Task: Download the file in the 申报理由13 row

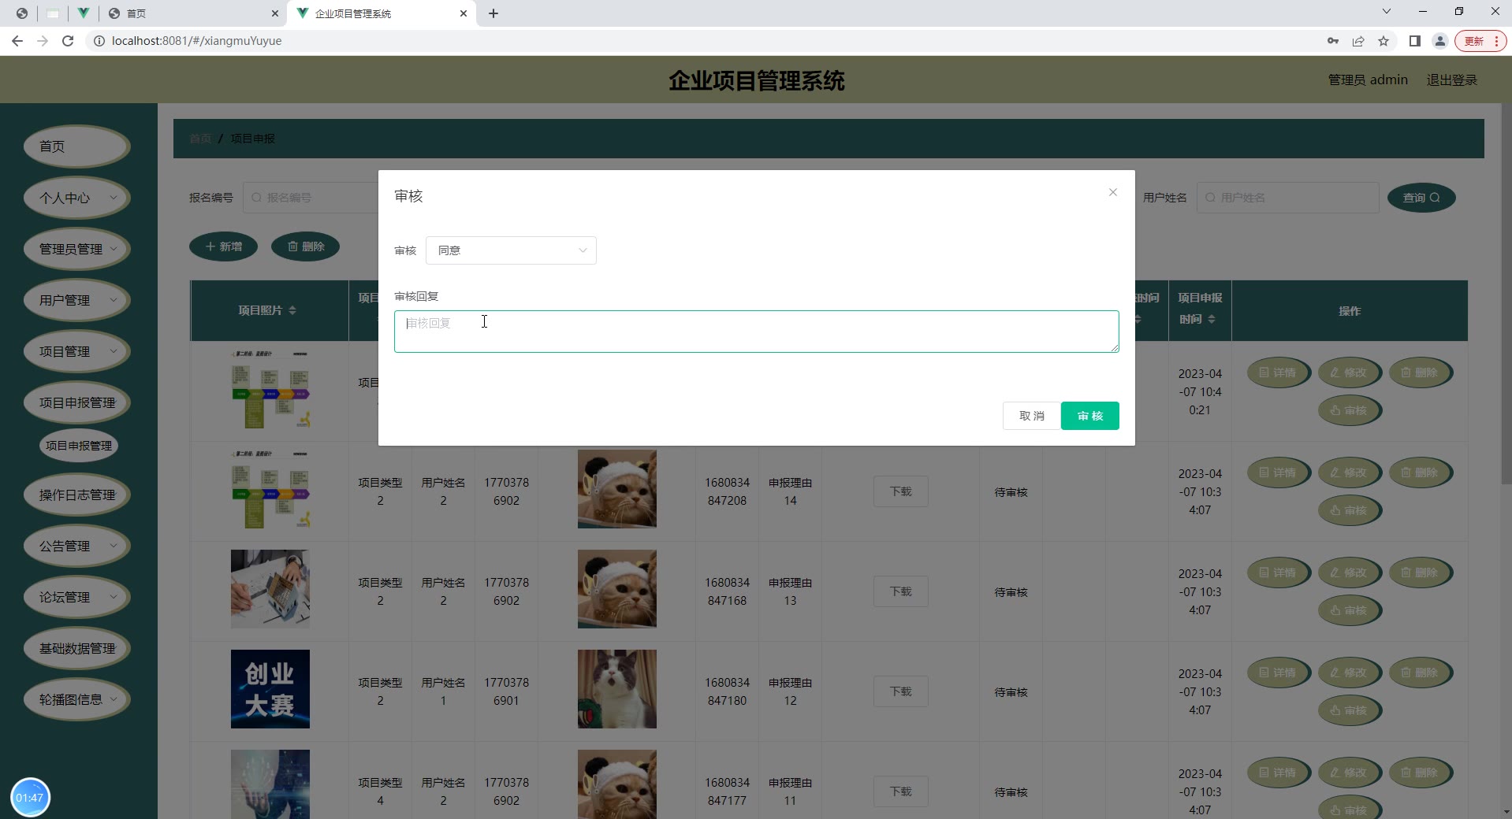Action: [900, 591]
